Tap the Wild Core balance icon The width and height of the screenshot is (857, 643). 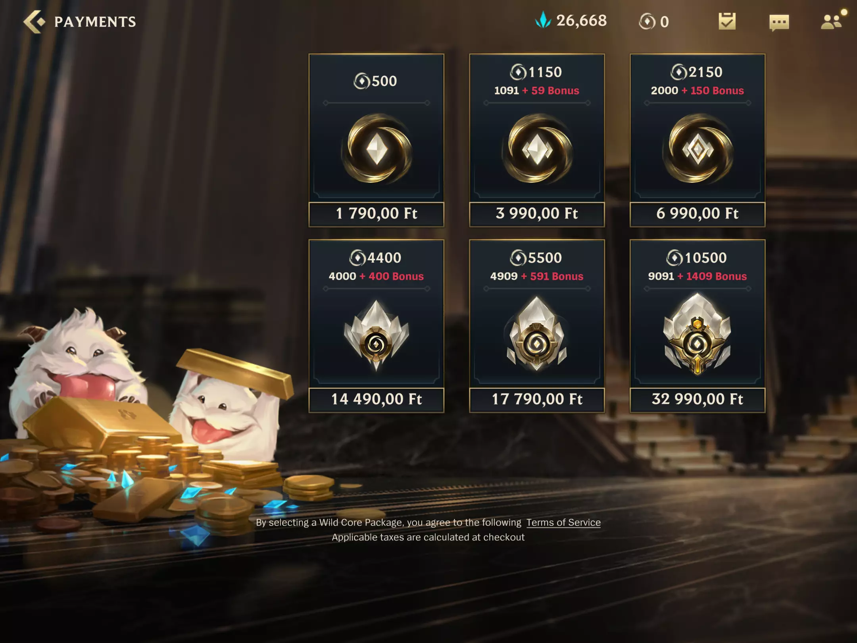click(647, 21)
